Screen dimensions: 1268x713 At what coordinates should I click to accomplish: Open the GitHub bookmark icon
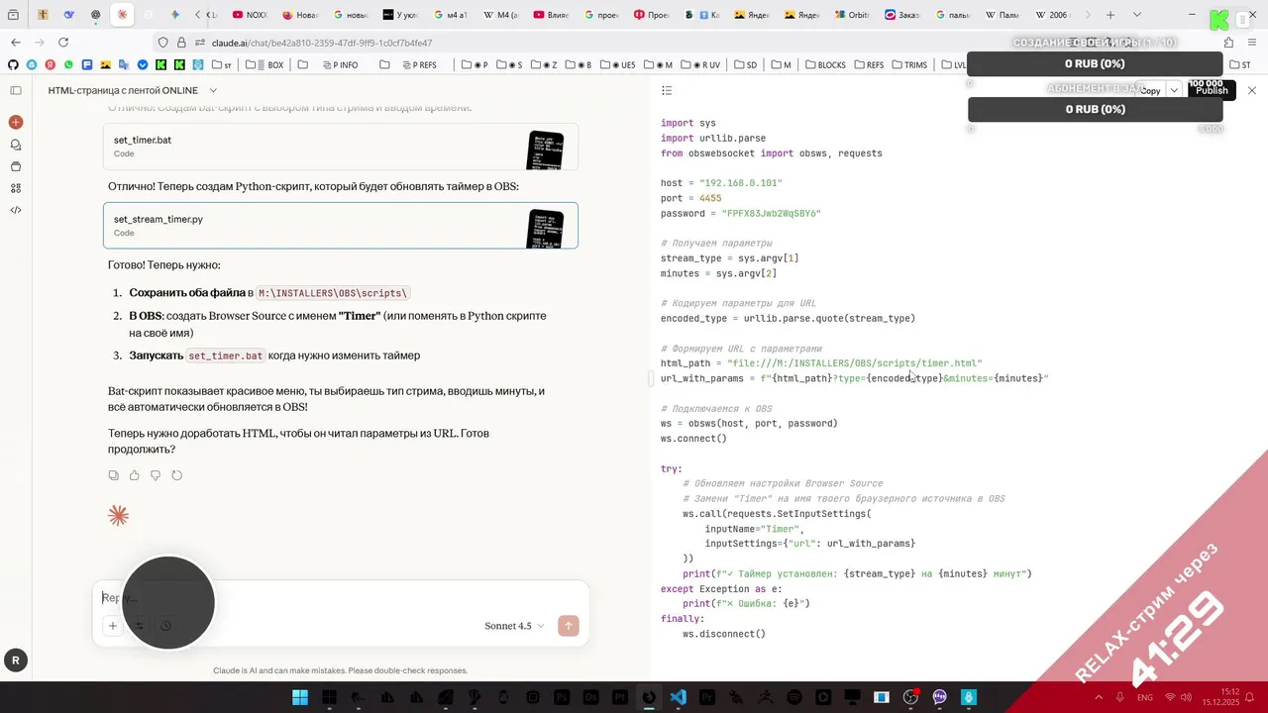click(x=13, y=65)
